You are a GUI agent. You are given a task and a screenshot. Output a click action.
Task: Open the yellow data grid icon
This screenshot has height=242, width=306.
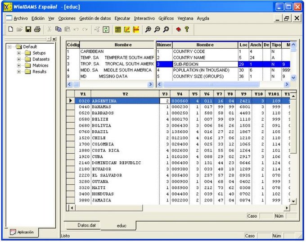118,29
